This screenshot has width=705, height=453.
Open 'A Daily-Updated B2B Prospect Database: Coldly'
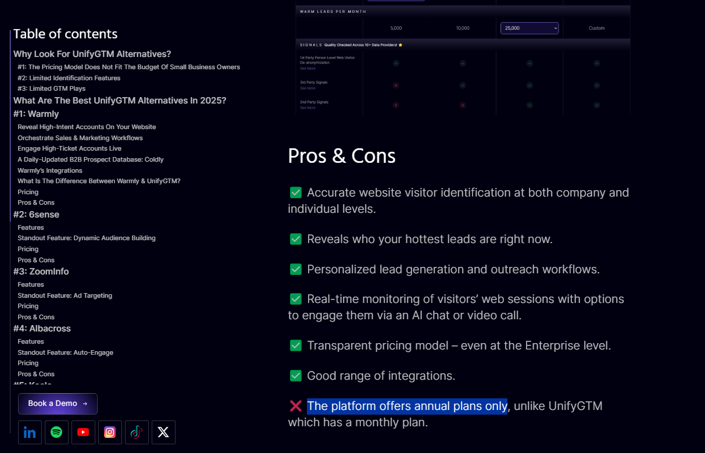pyautogui.click(x=91, y=159)
